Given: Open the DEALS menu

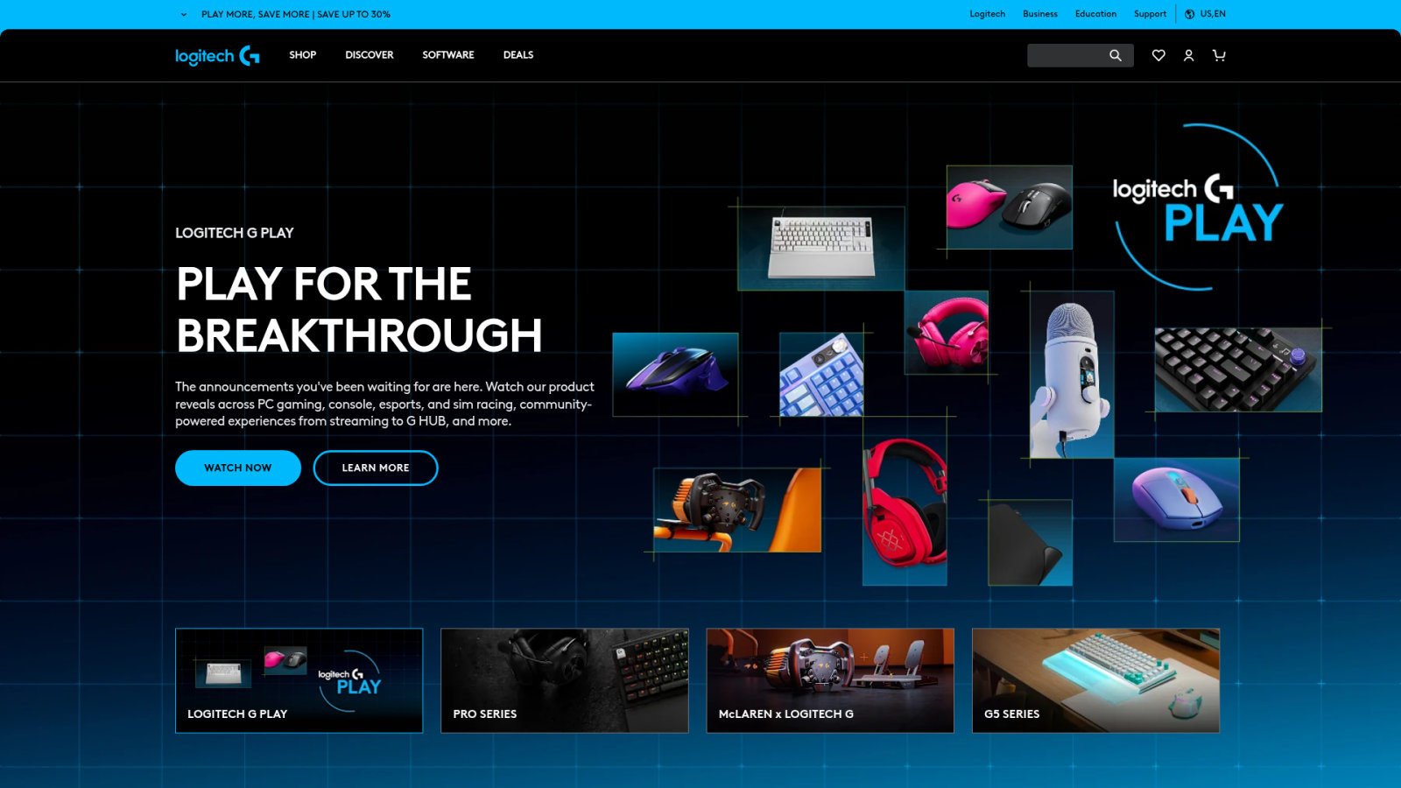Looking at the screenshot, I should coord(518,55).
